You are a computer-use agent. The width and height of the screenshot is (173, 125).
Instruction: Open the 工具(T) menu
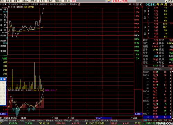tap(50, 1)
